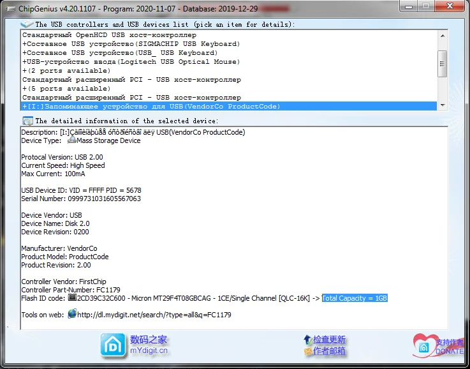Click the flash chip icon beside Flash ID code
The width and height of the screenshot is (470, 369).
[x=72, y=297]
